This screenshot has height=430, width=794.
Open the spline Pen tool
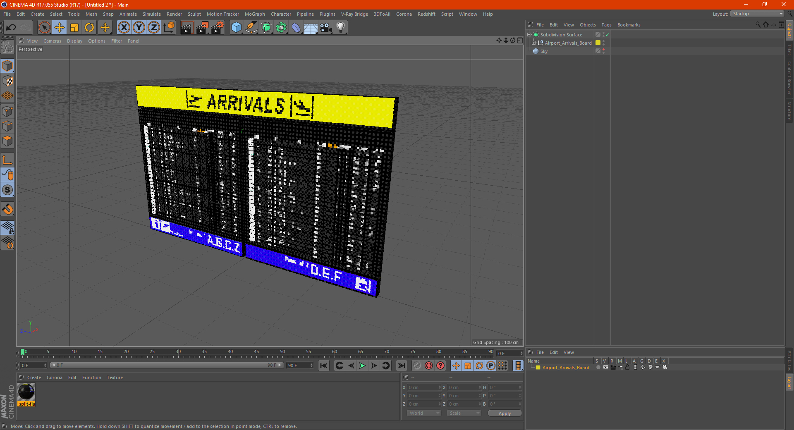[x=251, y=28]
